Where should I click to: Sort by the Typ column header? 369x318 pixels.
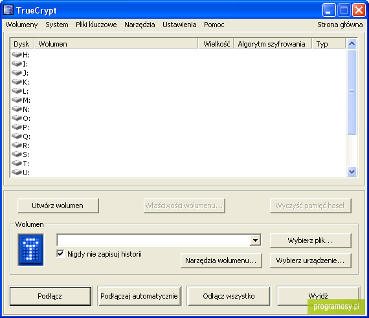pos(329,44)
